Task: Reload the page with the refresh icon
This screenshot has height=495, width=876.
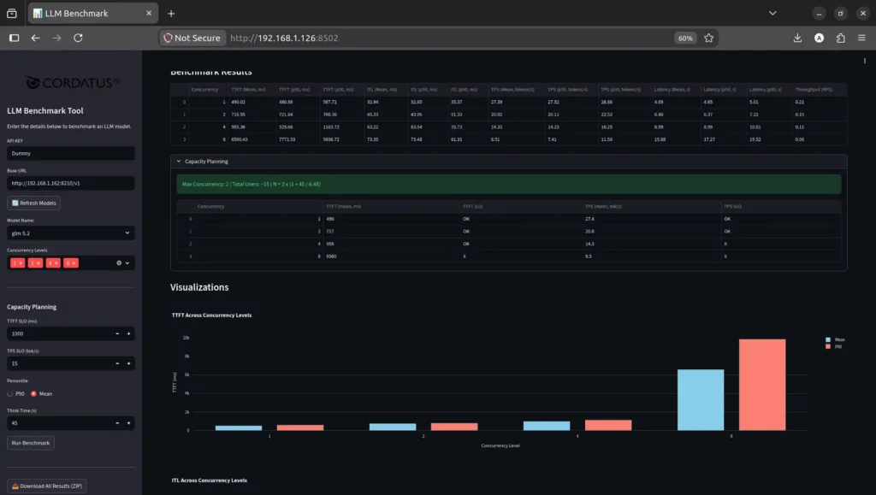Action: pos(78,38)
